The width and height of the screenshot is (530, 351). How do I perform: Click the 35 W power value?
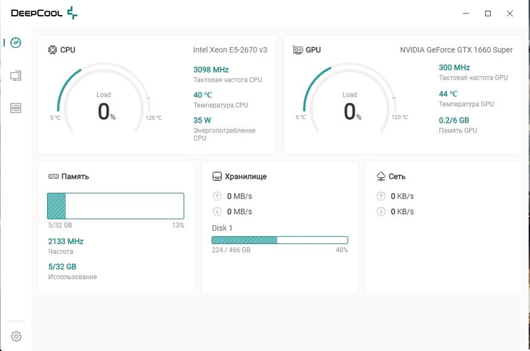202,120
